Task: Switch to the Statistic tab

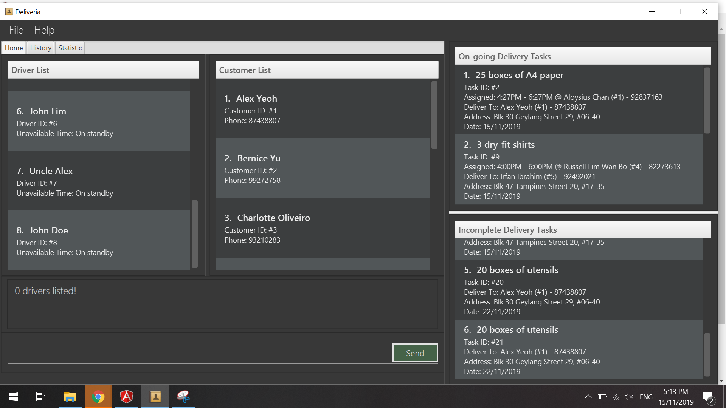Action: click(x=70, y=48)
